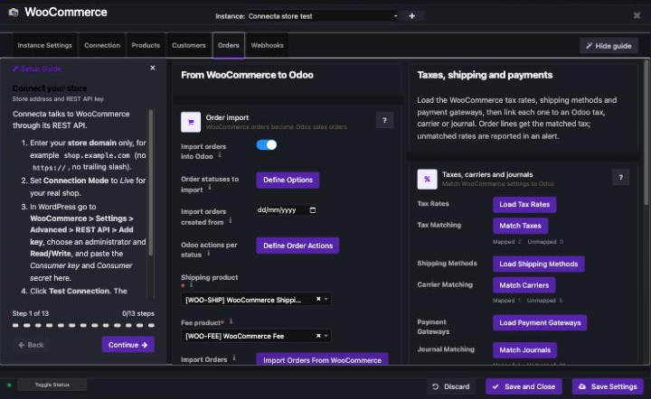The width and height of the screenshot is (651, 399).
Task: Go Back in the setup guide
Action: 31,345
